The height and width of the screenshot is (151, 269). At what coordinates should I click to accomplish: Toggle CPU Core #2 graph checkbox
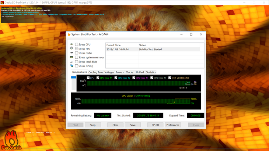pos(116,78)
